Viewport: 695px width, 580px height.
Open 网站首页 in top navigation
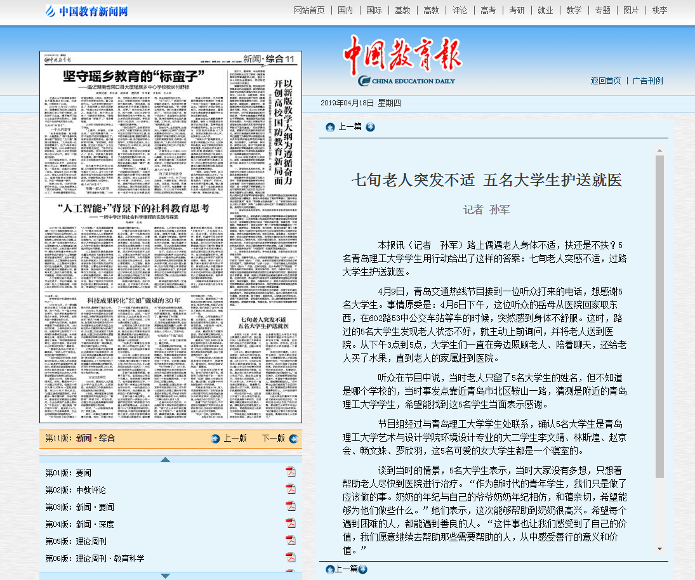pyautogui.click(x=309, y=10)
